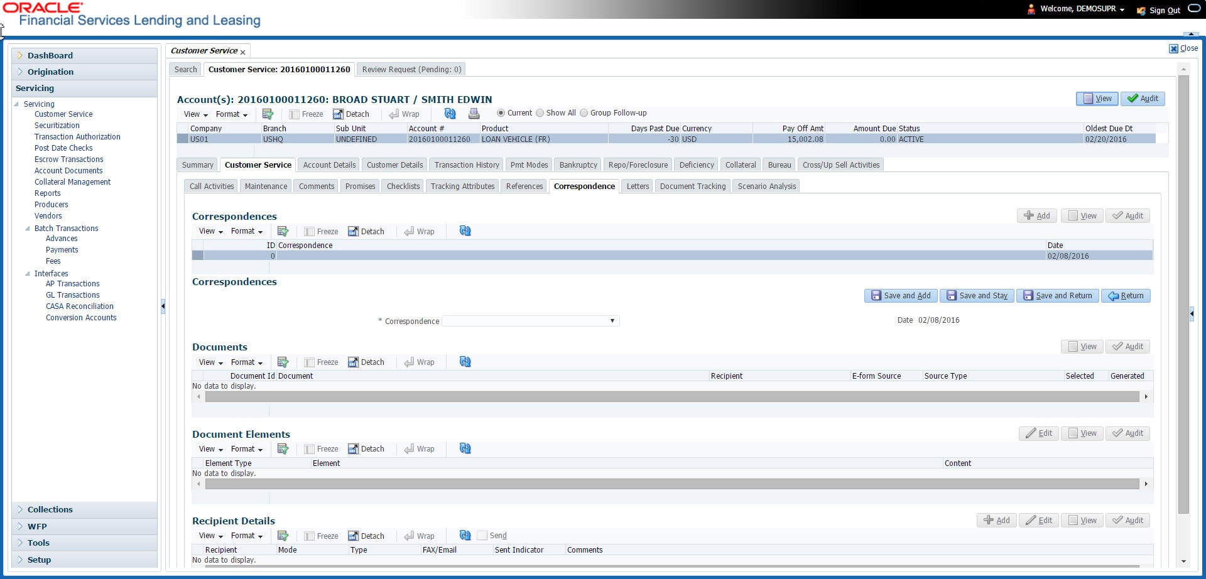Open the CASA Reconciliation link
The width and height of the screenshot is (1206, 579).
80,306
